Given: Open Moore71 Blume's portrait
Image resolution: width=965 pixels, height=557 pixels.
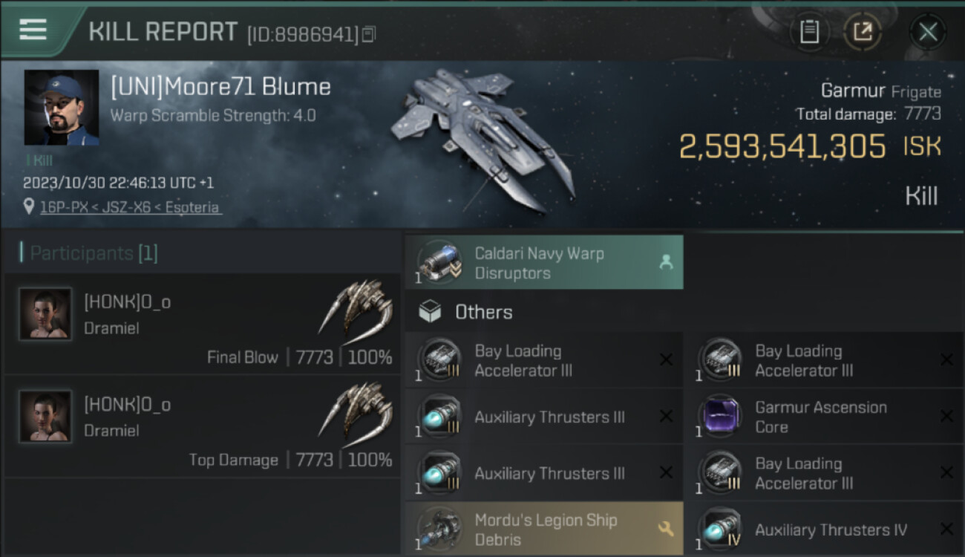Looking at the screenshot, I should click(x=62, y=108).
